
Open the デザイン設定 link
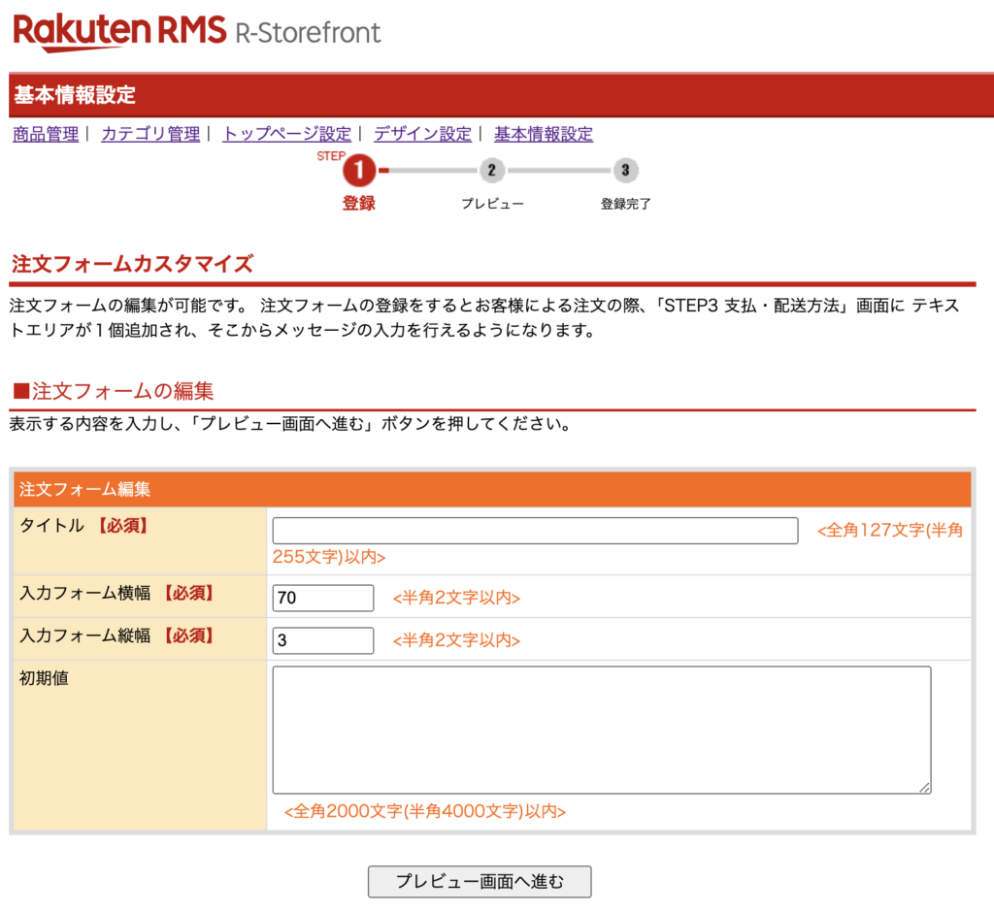click(422, 134)
